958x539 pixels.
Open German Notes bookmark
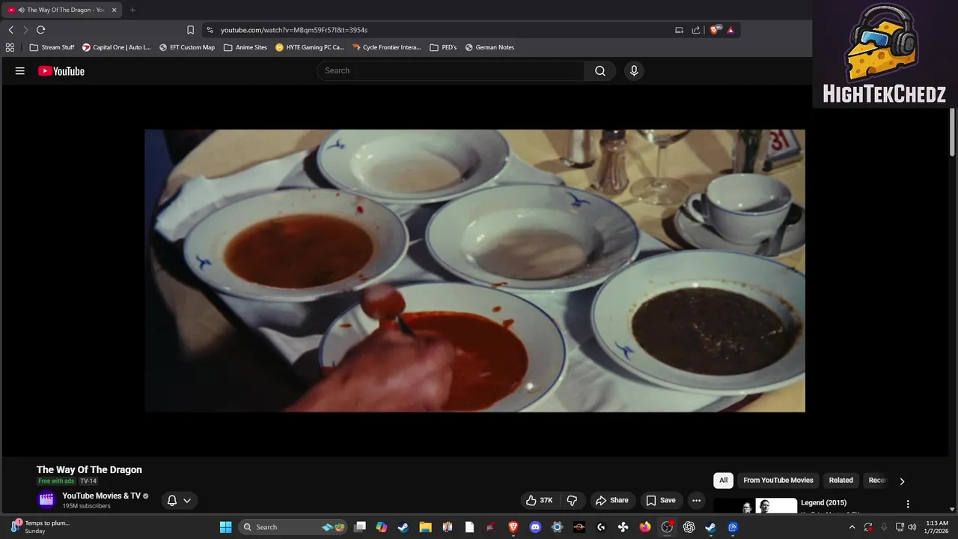[x=489, y=47]
